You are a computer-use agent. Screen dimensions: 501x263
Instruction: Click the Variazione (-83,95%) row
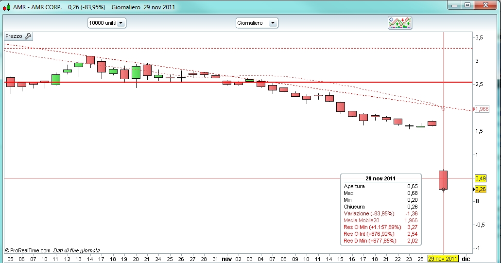pyautogui.click(x=380, y=213)
